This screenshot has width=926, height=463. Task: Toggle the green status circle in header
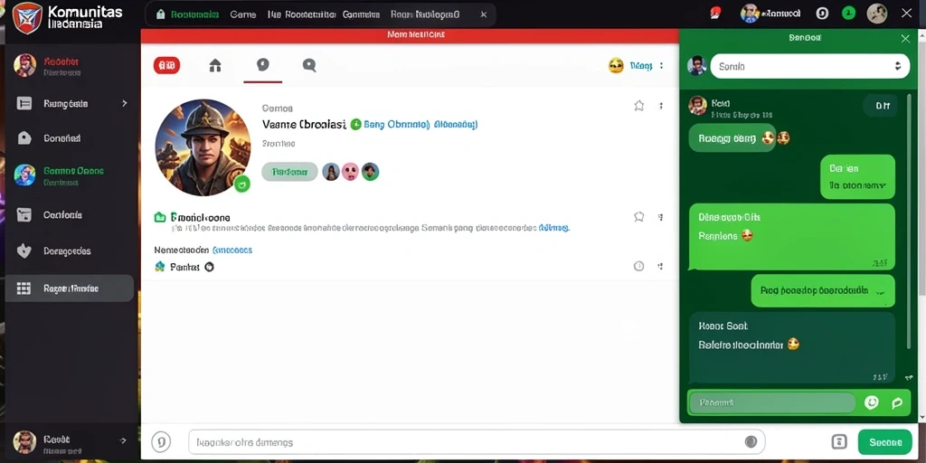(848, 13)
